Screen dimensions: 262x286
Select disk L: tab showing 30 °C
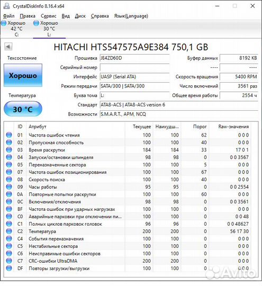[x=49, y=29]
